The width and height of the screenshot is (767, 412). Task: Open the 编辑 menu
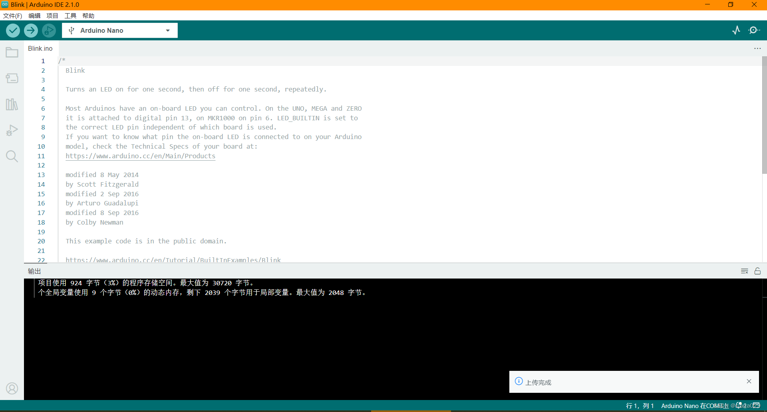(34, 16)
